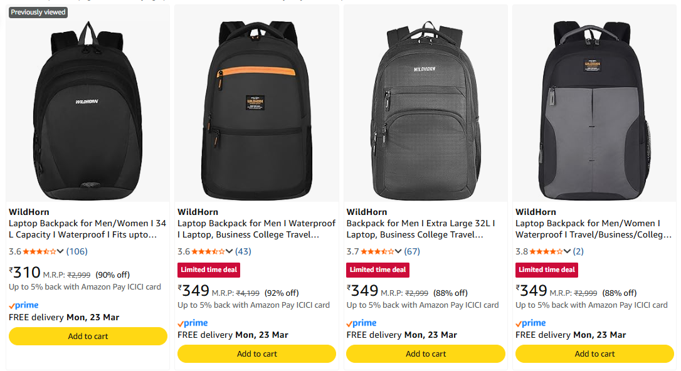
Task: Click Prime logo on grey-panel backpack listing
Action: click(531, 323)
